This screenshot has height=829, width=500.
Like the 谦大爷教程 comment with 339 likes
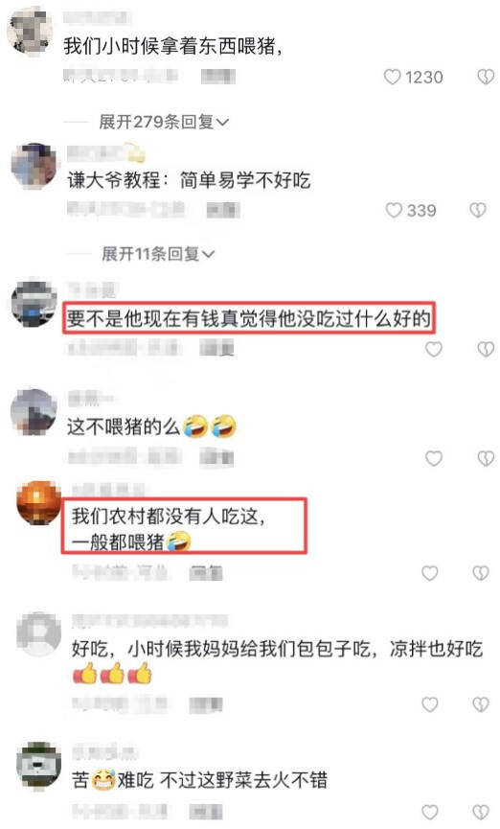click(394, 211)
